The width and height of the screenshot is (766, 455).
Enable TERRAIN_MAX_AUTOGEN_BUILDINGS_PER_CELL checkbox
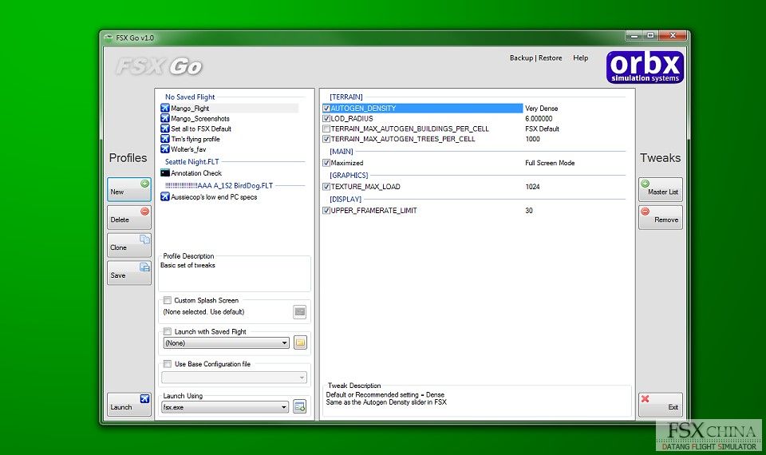(326, 129)
